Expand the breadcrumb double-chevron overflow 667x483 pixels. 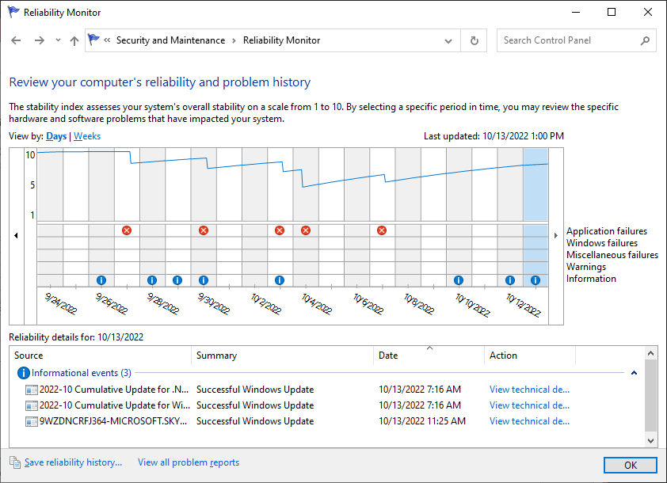107,40
